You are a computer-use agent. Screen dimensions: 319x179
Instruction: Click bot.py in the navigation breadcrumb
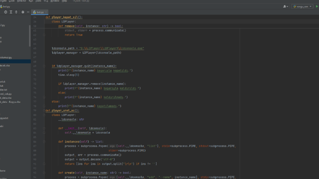6,6
